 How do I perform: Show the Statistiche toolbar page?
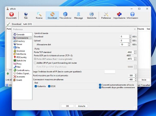(92, 16)
